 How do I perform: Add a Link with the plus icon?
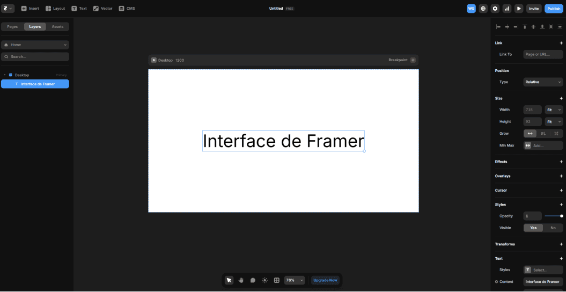(x=561, y=43)
